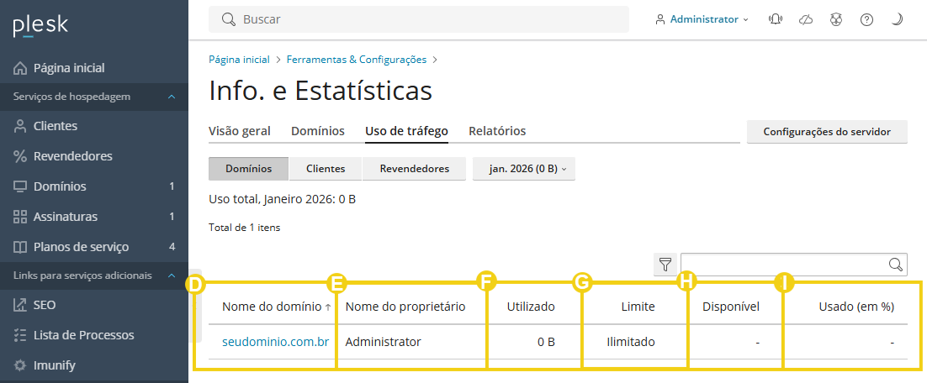The width and height of the screenshot is (927, 383).
Task: Select the Domínios segment button
Action: point(249,169)
